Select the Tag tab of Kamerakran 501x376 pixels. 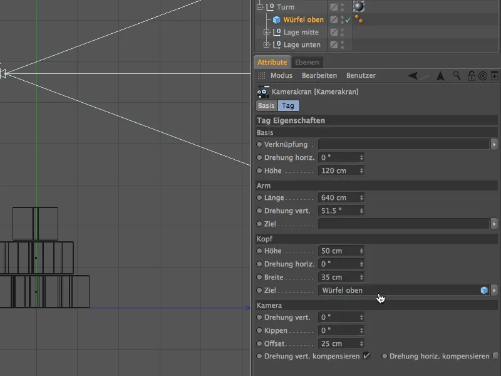pyautogui.click(x=288, y=105)
